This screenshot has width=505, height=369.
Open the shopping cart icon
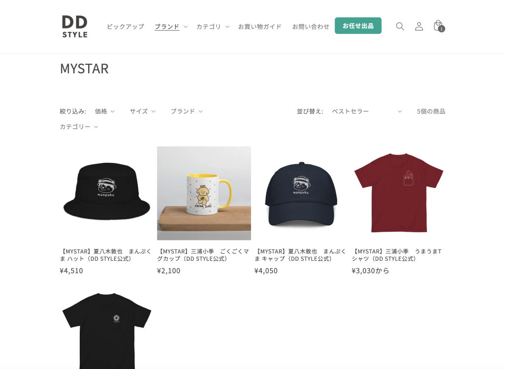point(439,26)
